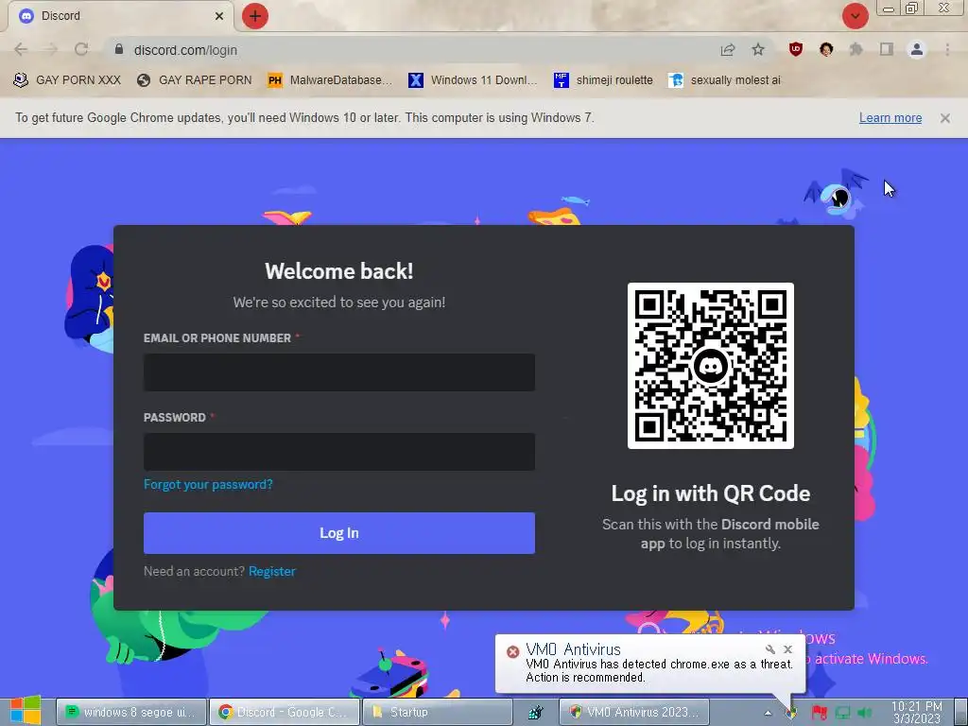Click the Password field
968x726 pixels.
coord(339,451)
